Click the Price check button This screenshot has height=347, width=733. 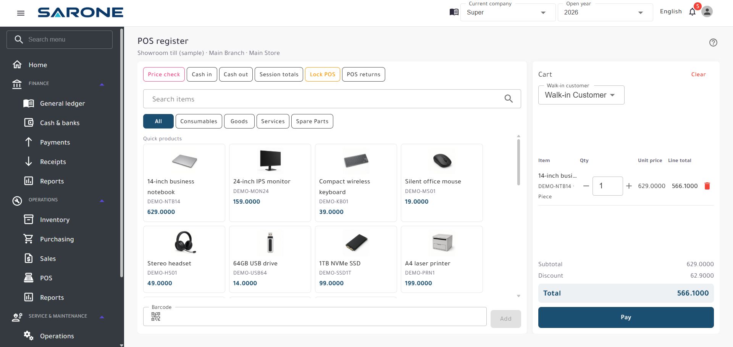tap(164, 74)
